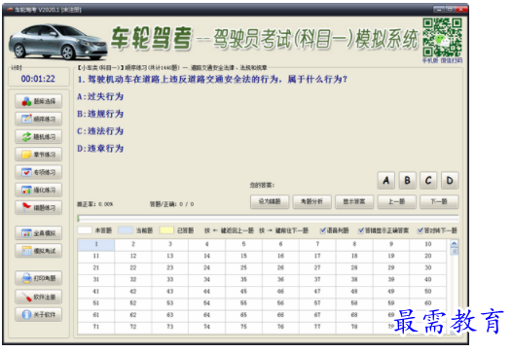Screen dimensions: 512x352
Task: Open 错题练习 wrong-question practice
Action: pos(39,207)
